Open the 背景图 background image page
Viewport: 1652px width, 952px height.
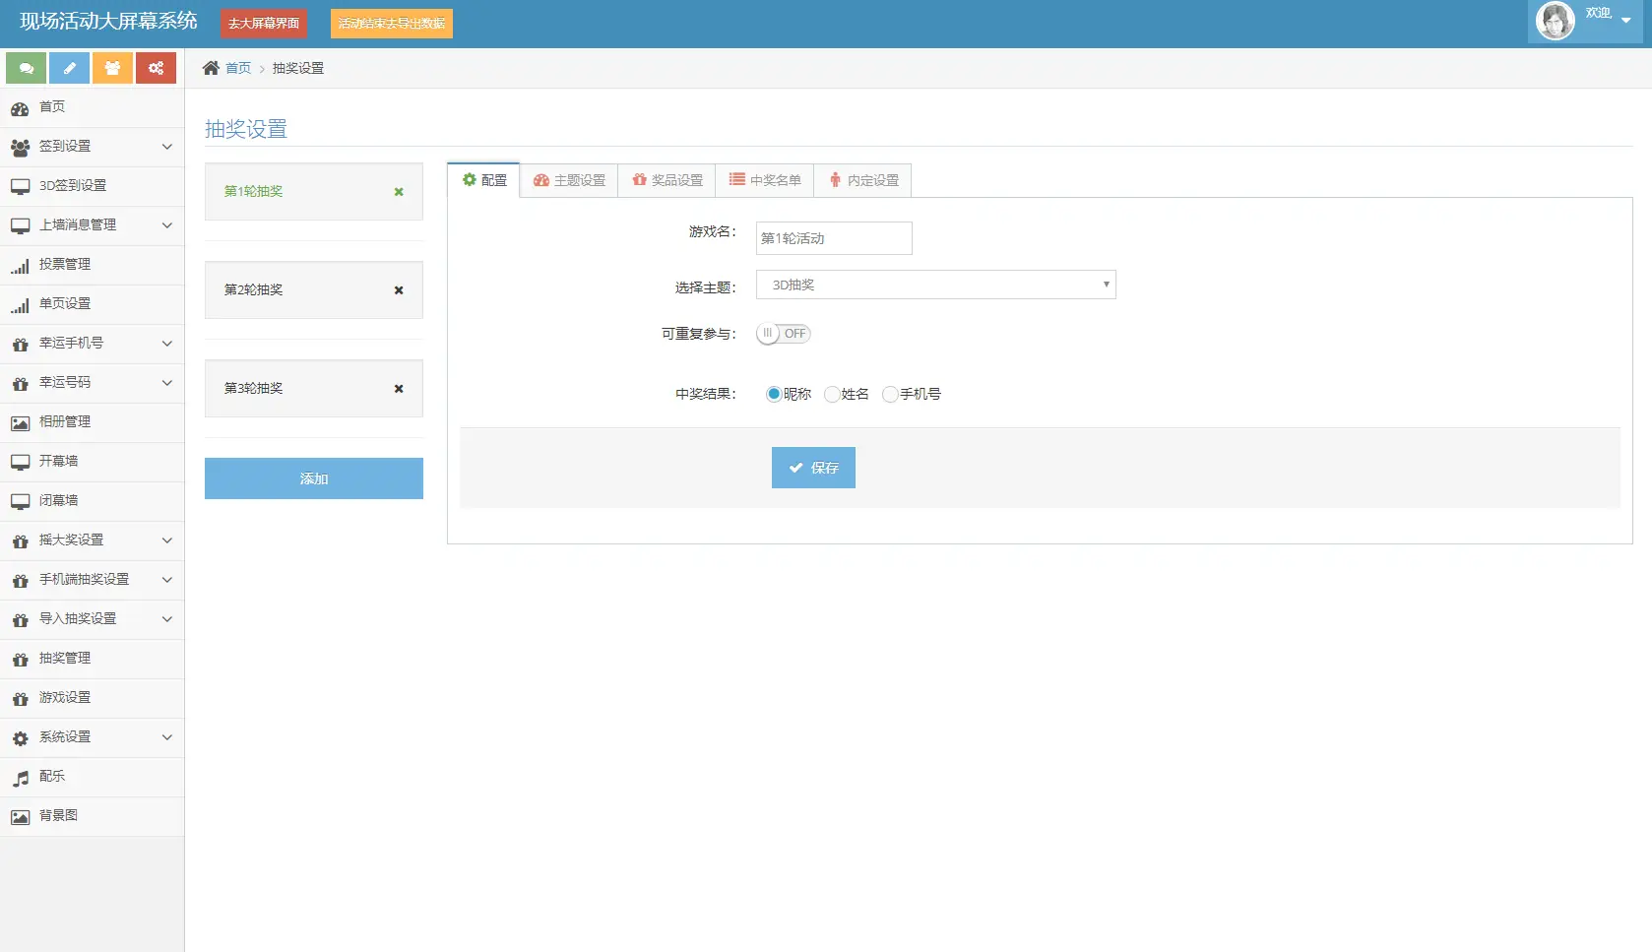pyautogui.click(x=57, y=815)
